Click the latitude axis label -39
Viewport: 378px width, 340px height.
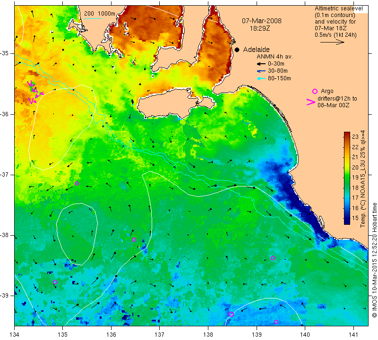pos(5,296)
